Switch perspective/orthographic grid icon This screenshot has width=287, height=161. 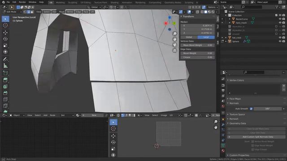point(174,51)
